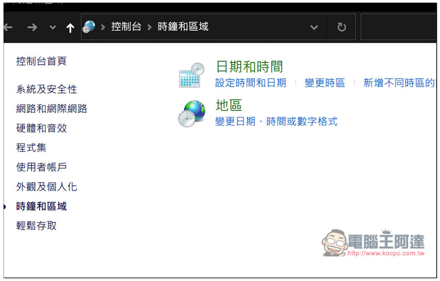Click the globe clock icon in address bar
Viewport: 440px width, 281px height.
click(x=89, y=27)
